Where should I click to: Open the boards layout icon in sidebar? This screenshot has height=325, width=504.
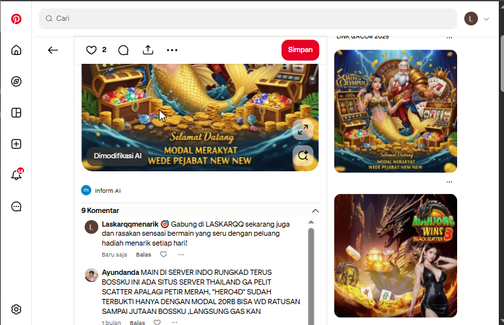pyautogui.click(x=16, y=113)
